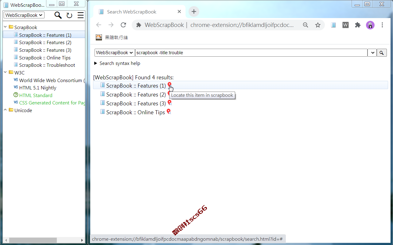Collapse the ScrapBook folder in sidebar tree

pos(5,27)
